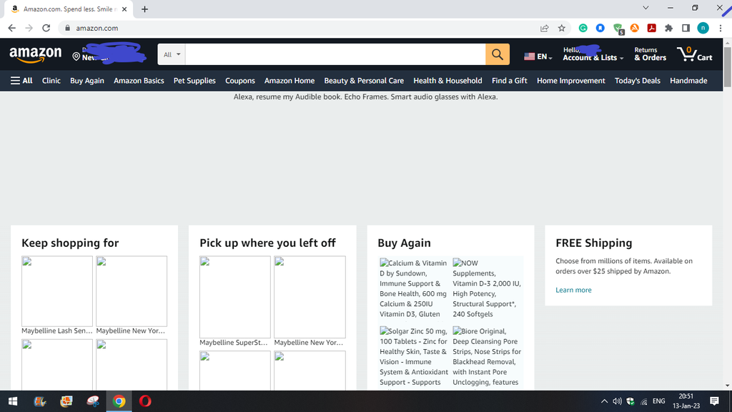732x412 pixels.
Task: Open the shopping Cart
Action: 695,54
